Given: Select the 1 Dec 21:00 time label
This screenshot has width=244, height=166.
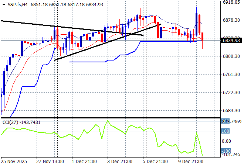Looking at the screenshot, I should pyautogui.click(x=84, y=162).
